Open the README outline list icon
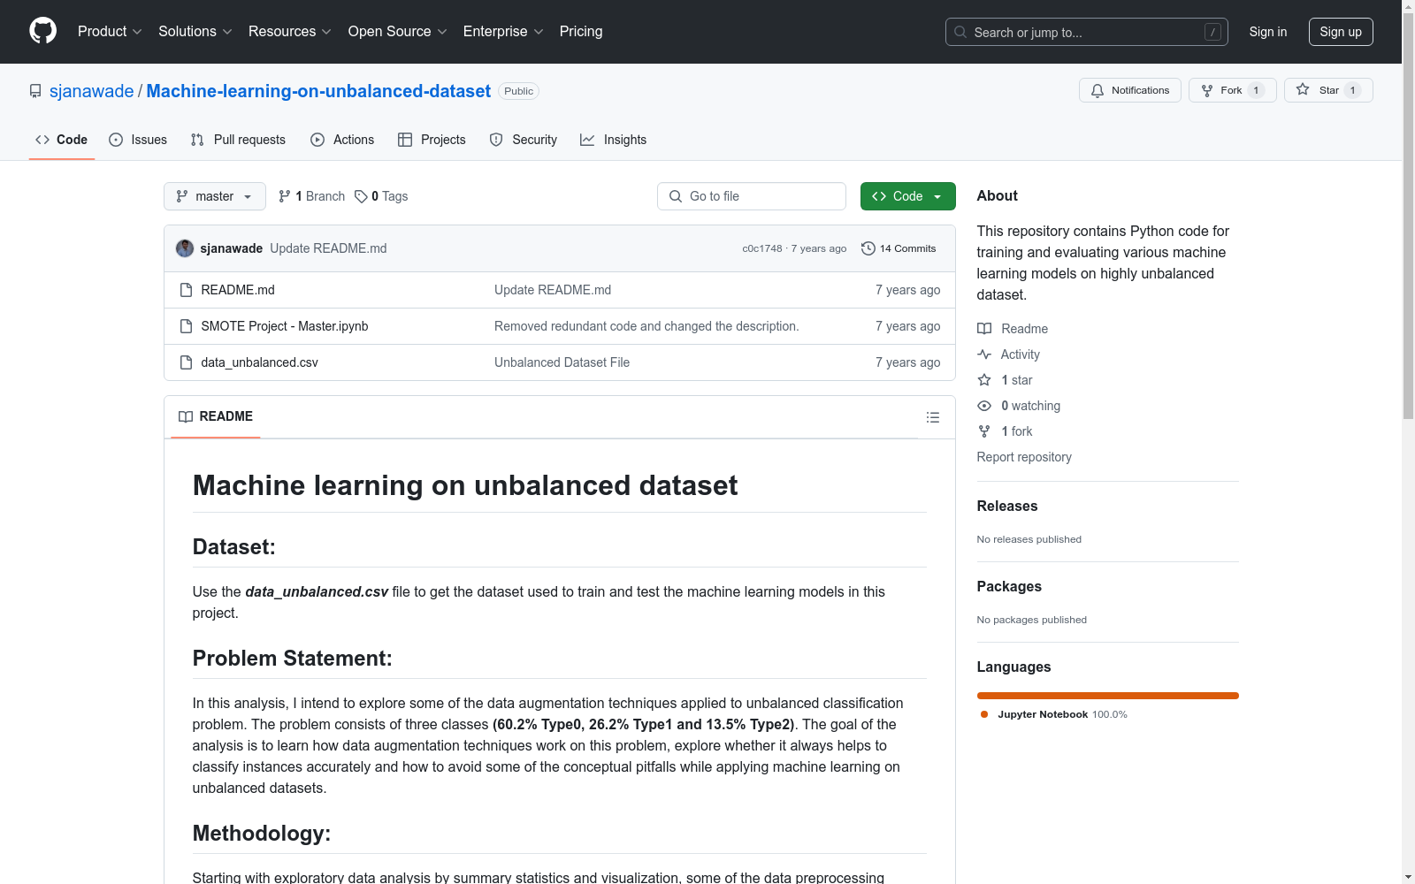1415x884 pixels. click(x=933, y=417)
